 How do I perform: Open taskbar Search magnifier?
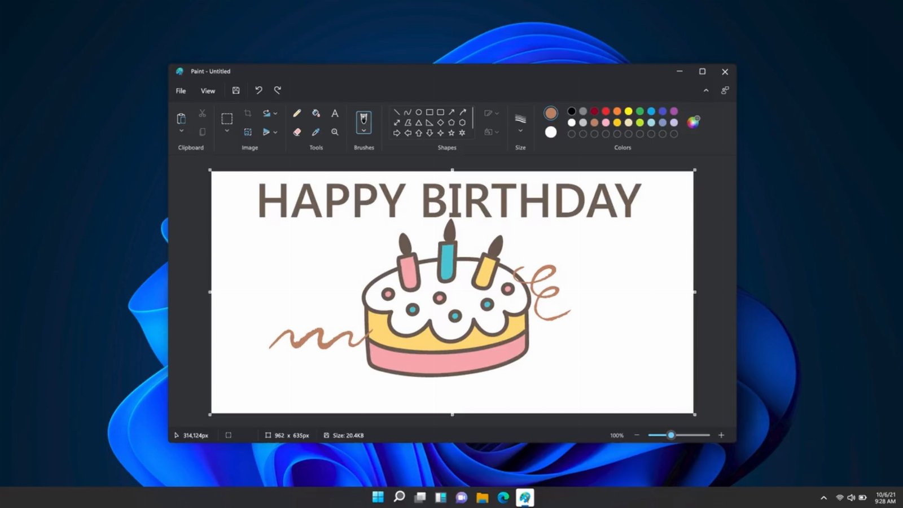pos(399,497)
